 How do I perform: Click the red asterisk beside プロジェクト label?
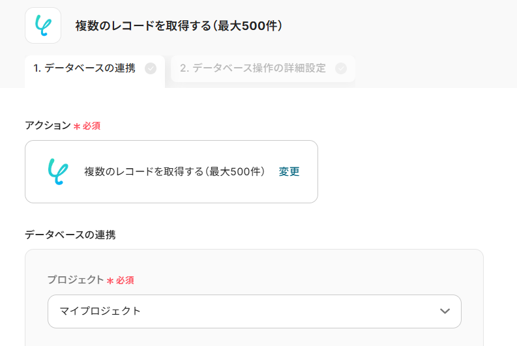(110, 281)
